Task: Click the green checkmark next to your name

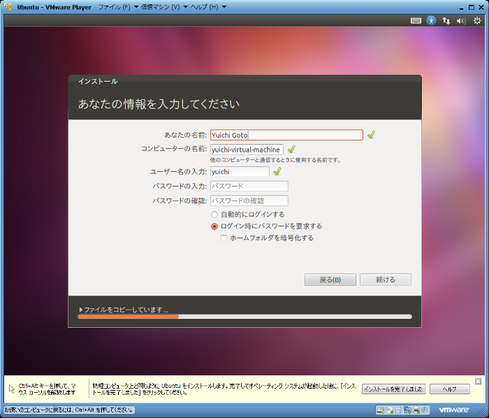Action: (371, 135)
